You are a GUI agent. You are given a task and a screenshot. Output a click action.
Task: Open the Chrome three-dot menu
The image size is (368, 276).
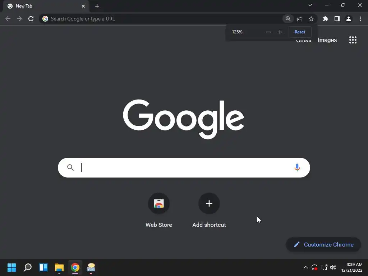point(360,19)
